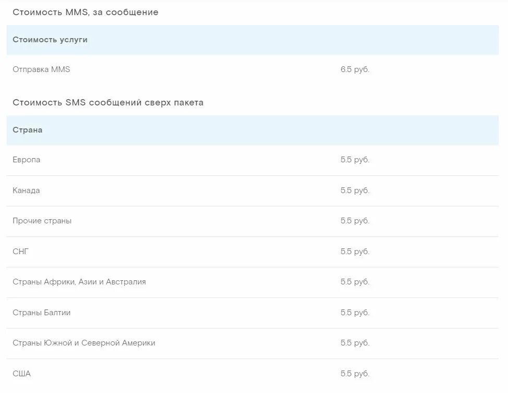Image resolution: width=508 pixels, height=393 pixels.
Task: Click the price next to США
Action: point(355,374)
